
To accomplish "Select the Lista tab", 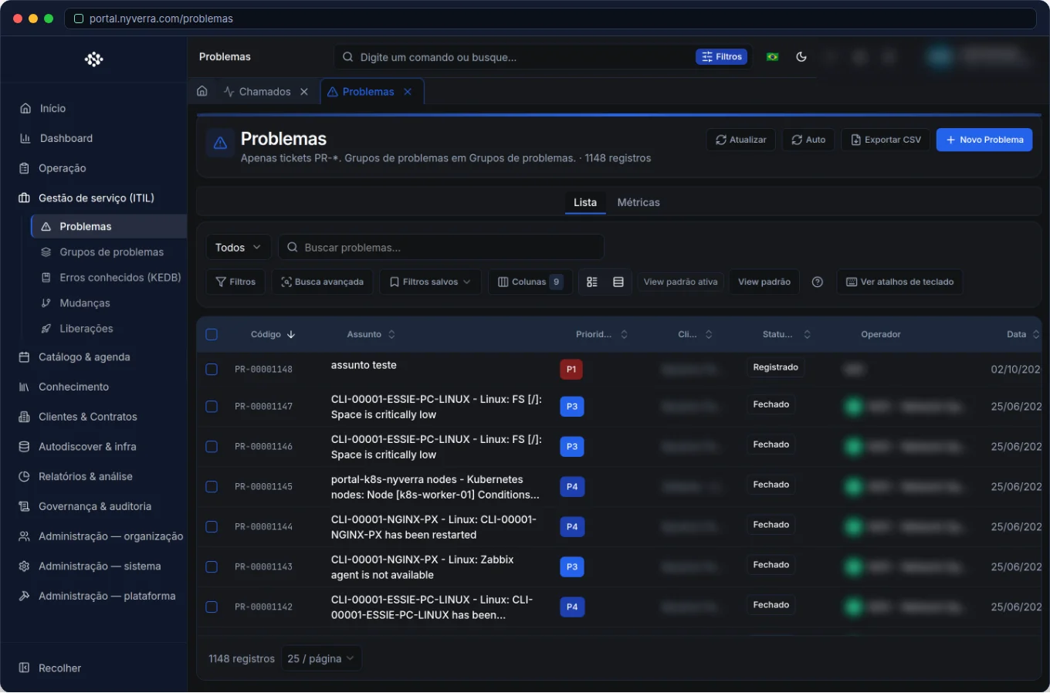I will point(585,202).
